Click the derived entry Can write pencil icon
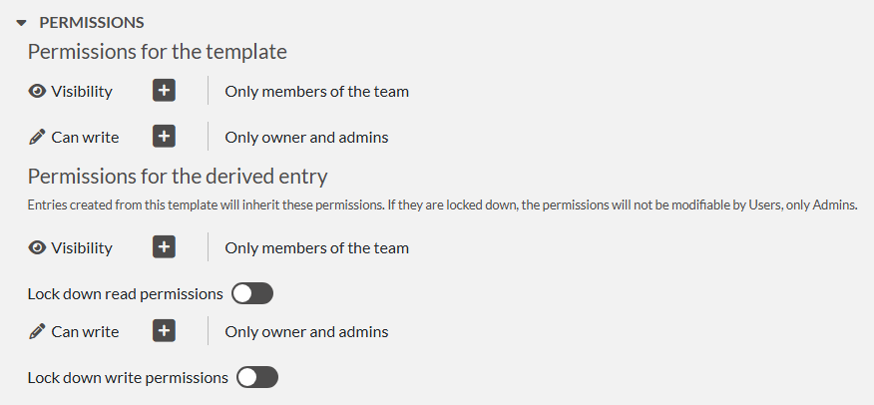Screen dimensions: 874x405 [x=37, y=331]
